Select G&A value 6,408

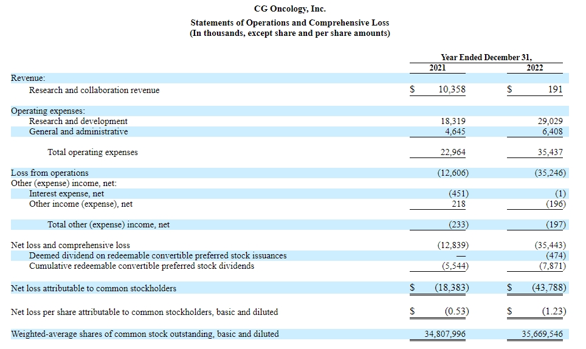(553, 131)
